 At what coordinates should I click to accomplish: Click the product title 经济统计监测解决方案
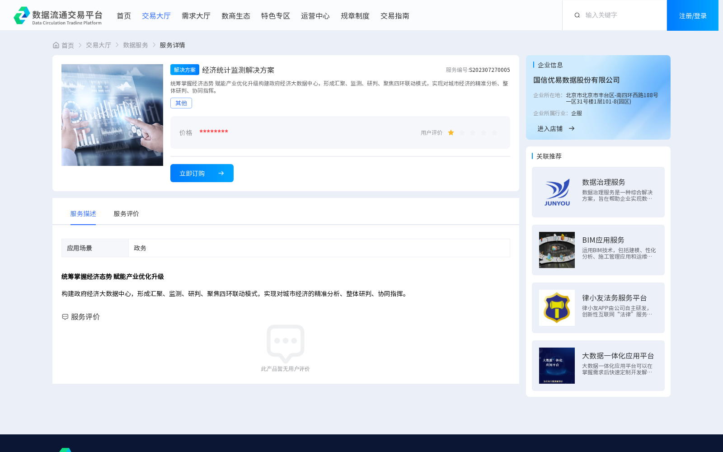tap(238, 70)
